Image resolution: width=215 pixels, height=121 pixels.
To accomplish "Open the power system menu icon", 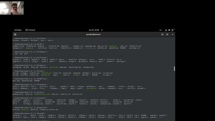I will pos(172,30).
